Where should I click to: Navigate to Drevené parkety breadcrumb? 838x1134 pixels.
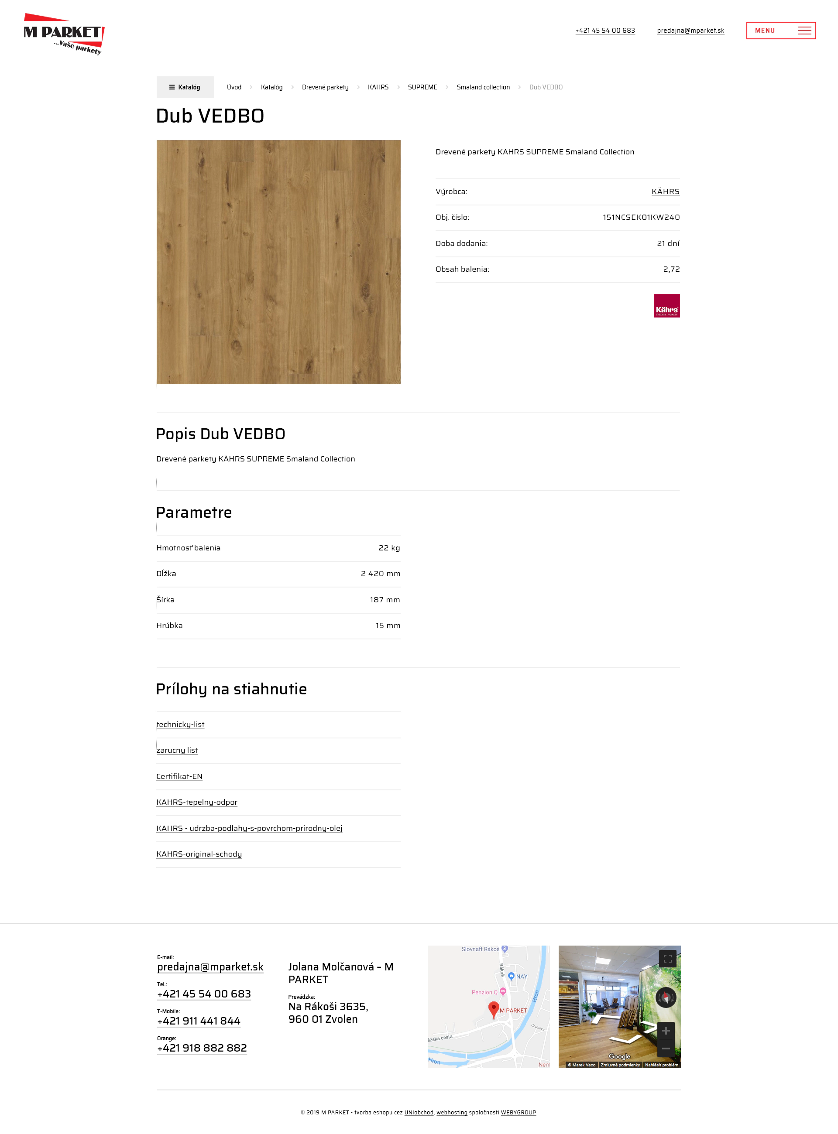click(x=325, y=87)
